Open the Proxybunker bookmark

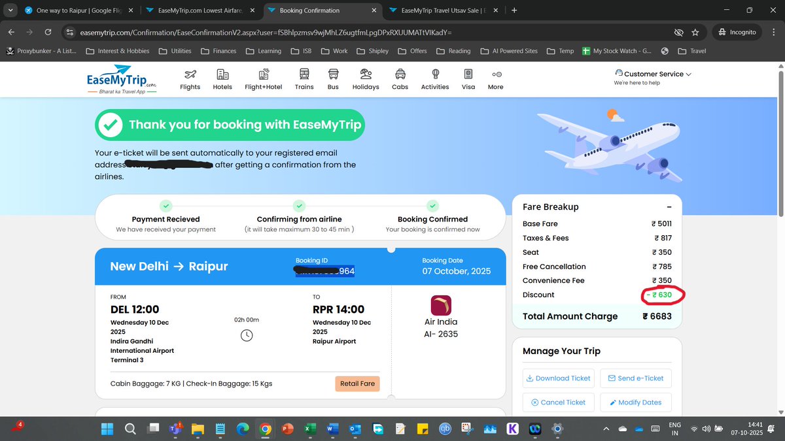(x=42, y=51)
